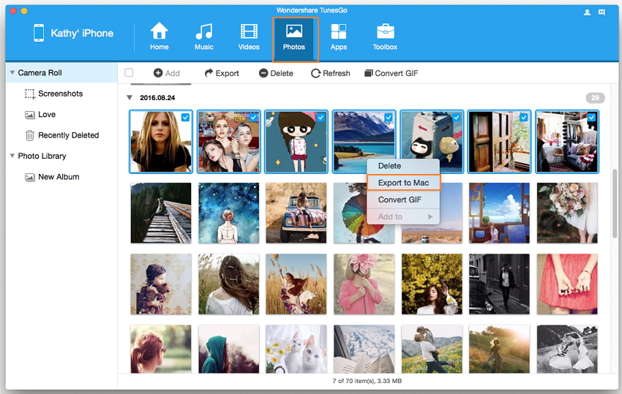Choose Export to Mac from context menu

tap(403, 183)
